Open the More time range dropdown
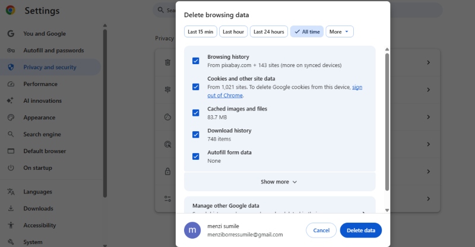 340,31
